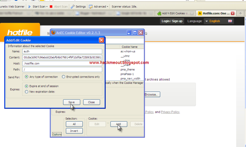Click the cookie Path input field
246x147 pixels.
tap(62, 69)
